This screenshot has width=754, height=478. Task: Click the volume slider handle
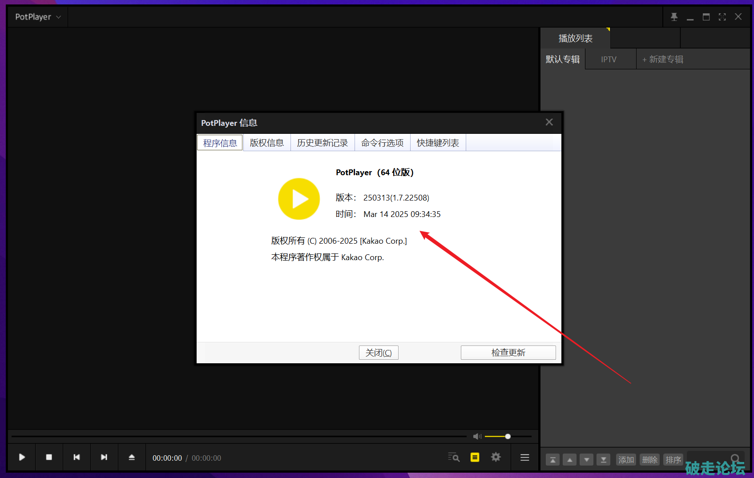pyautogui.click(x=508, y=436)
